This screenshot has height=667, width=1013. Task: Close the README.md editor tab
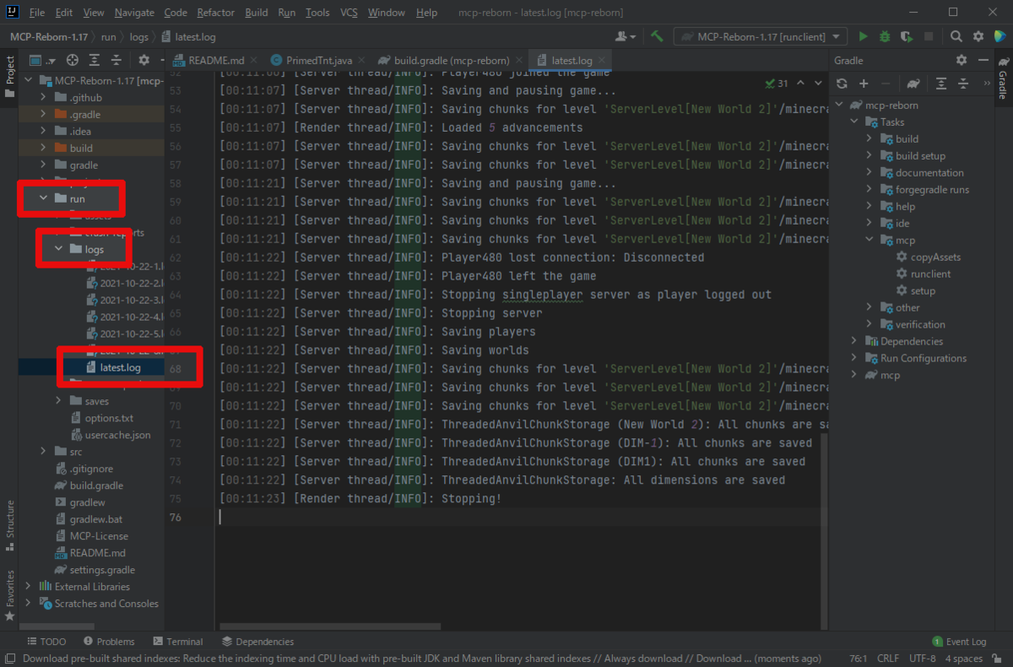(x=254, y=60)
